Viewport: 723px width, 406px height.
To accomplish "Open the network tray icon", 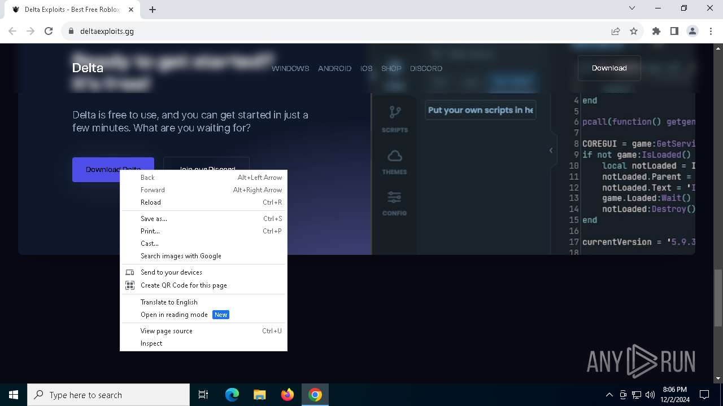I will pyautogui.click(x=637, y=395).
